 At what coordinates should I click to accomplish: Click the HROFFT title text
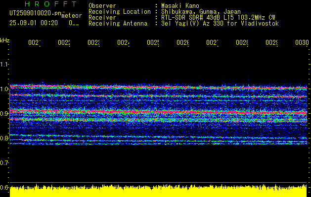coord(51,4)
